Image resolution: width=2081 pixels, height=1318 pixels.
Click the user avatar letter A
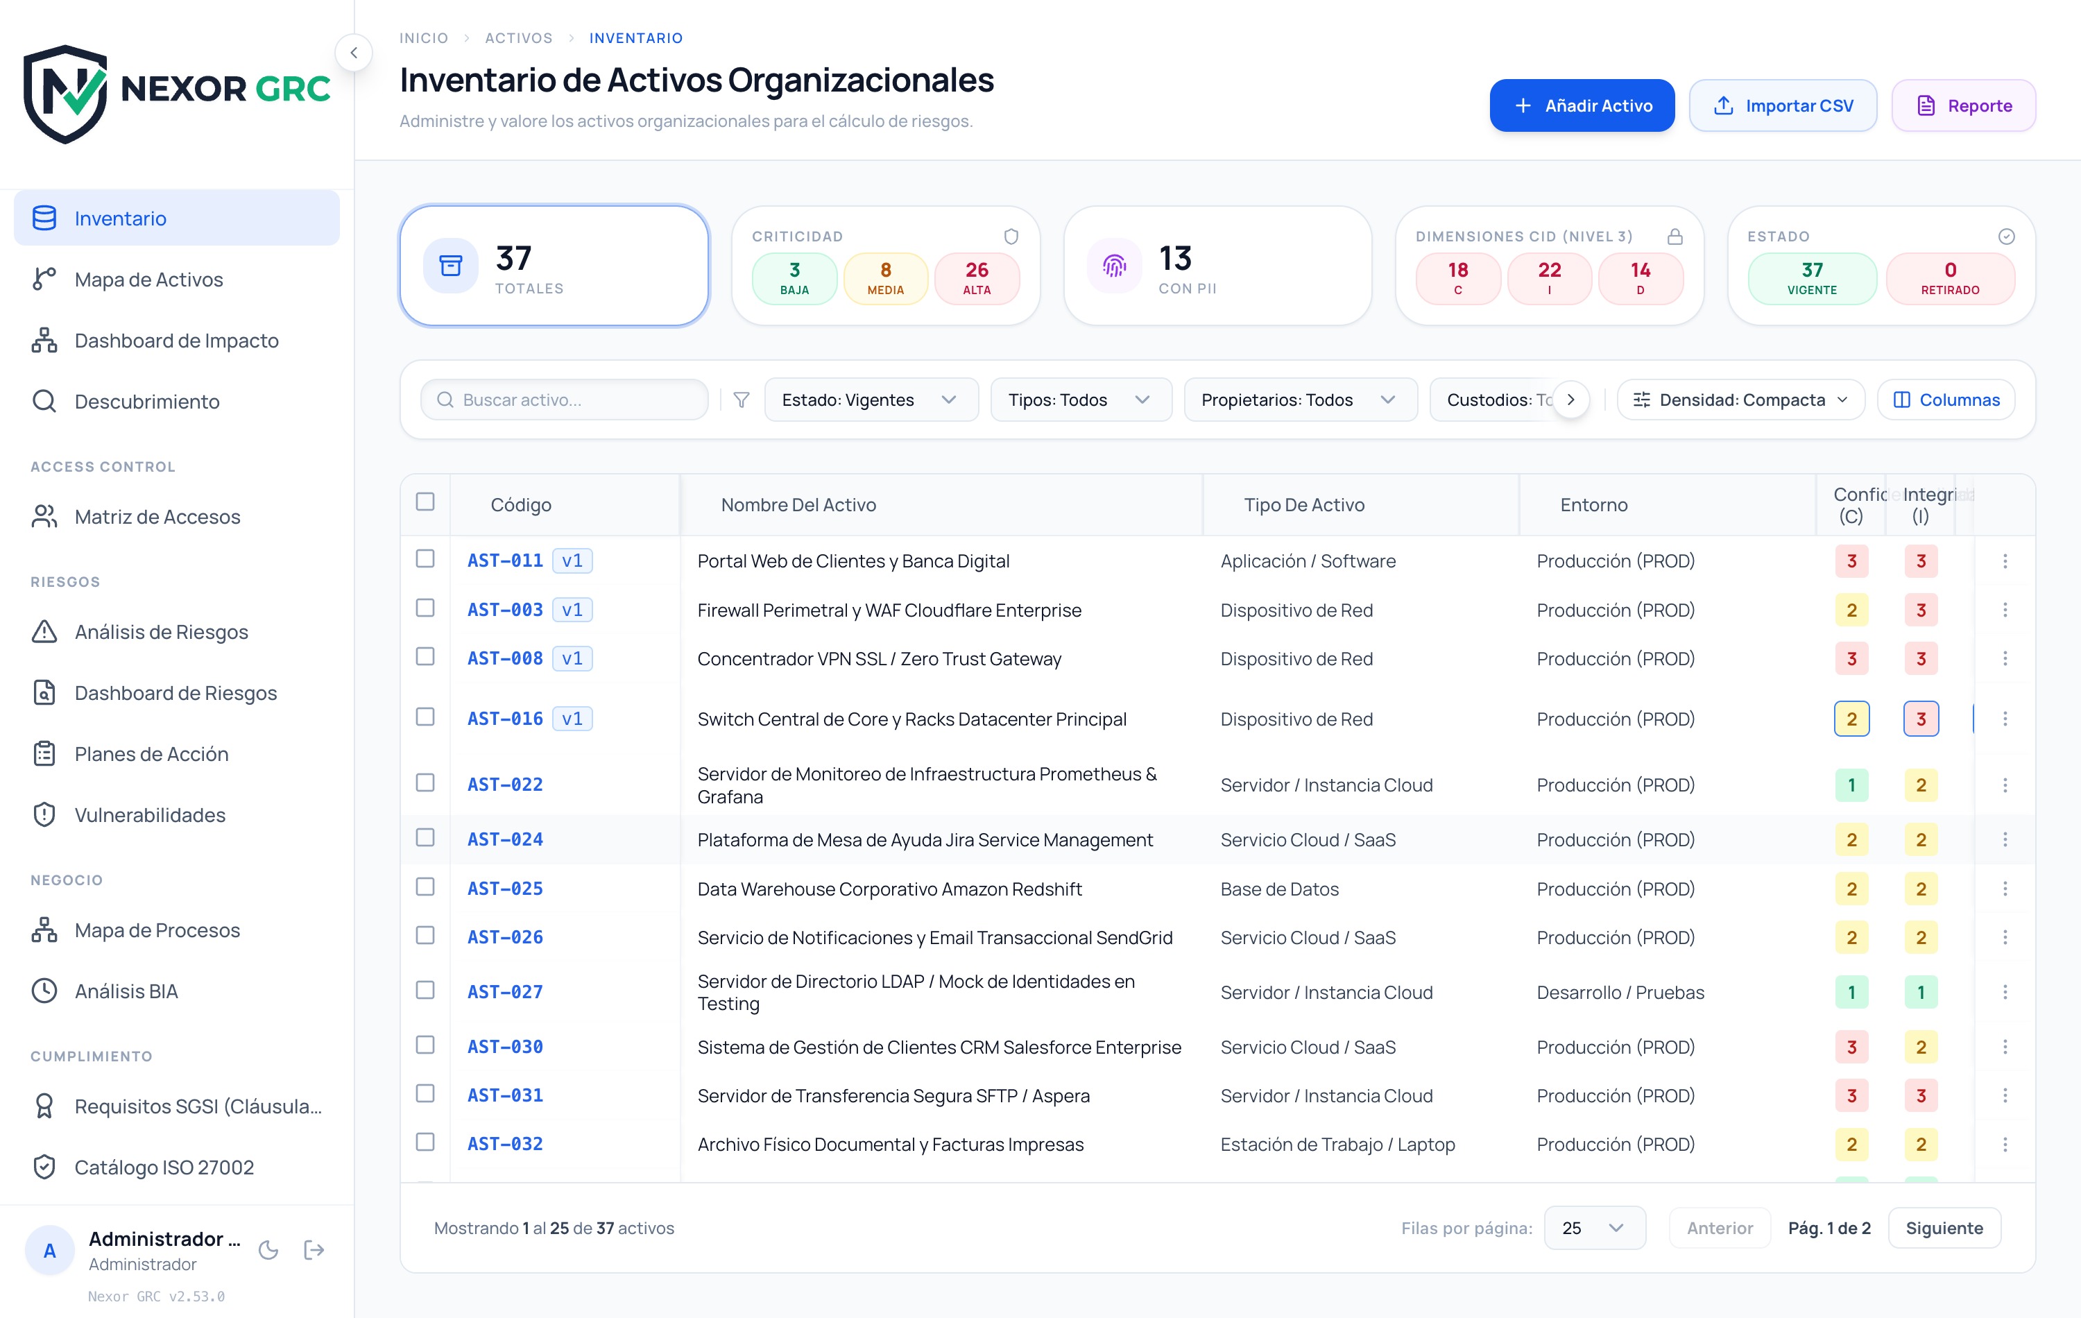[50, 1250]
